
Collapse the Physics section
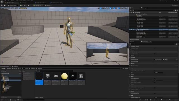(x=130, y=77)
